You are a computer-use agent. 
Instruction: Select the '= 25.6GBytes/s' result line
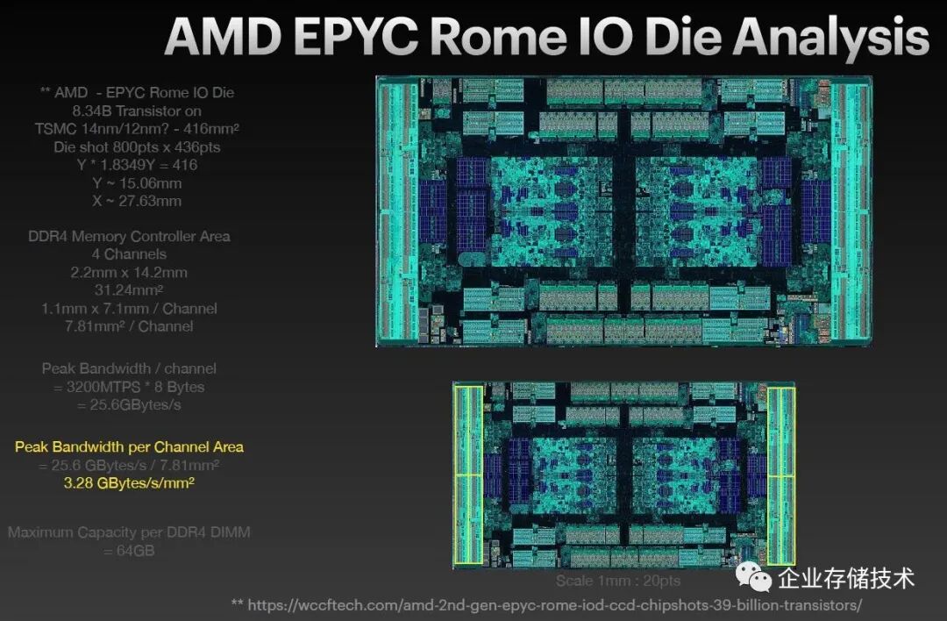[x=129, y=404]
